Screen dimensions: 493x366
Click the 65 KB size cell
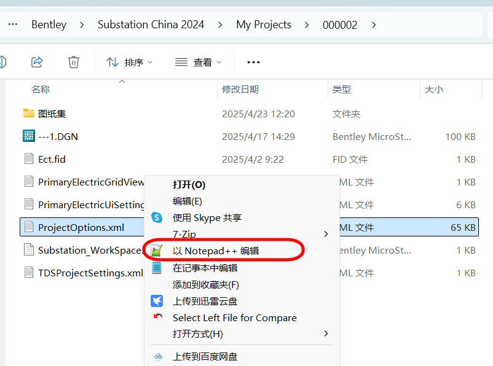tap(463, 227)
